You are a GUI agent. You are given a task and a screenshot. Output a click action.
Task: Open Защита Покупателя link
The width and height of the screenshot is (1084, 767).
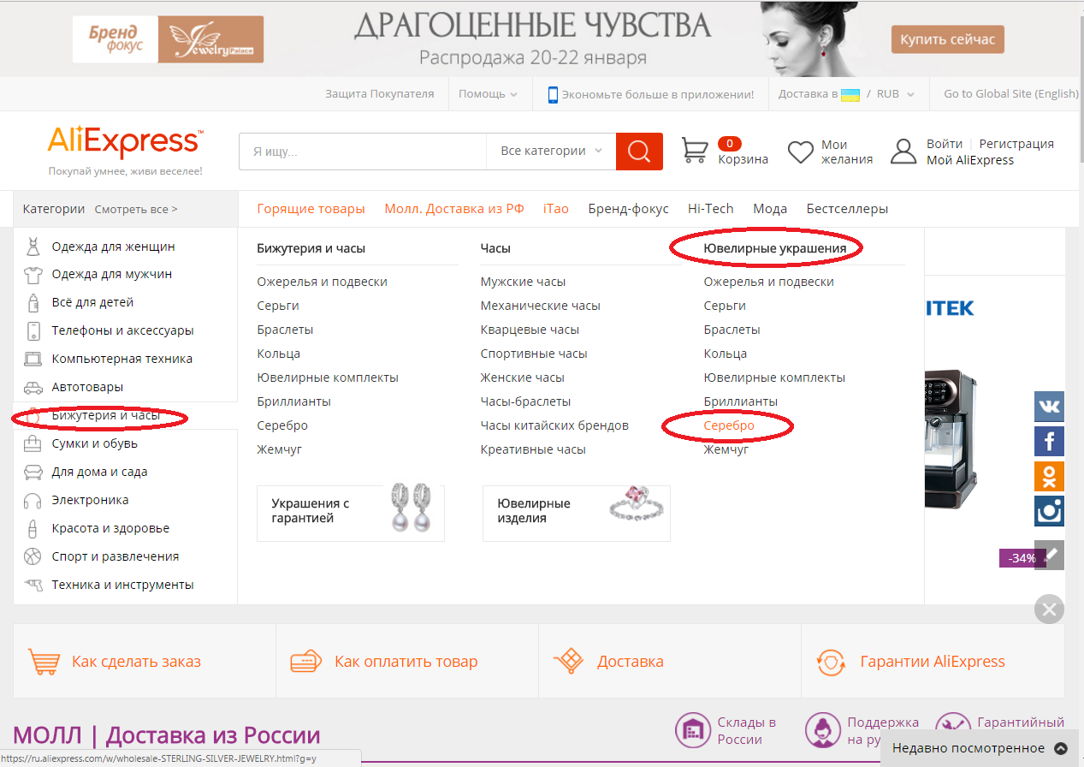[379, 94]
